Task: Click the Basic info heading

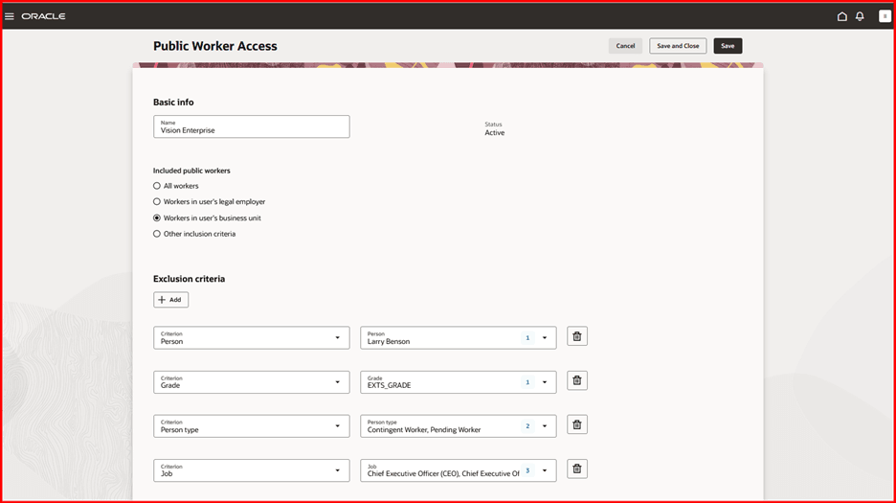Action: (x=173, y=102)
